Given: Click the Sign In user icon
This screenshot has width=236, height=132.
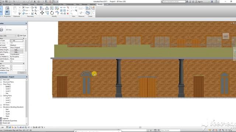Looking at the screenshot, I should pyautogui.click(x=196, y=1).
